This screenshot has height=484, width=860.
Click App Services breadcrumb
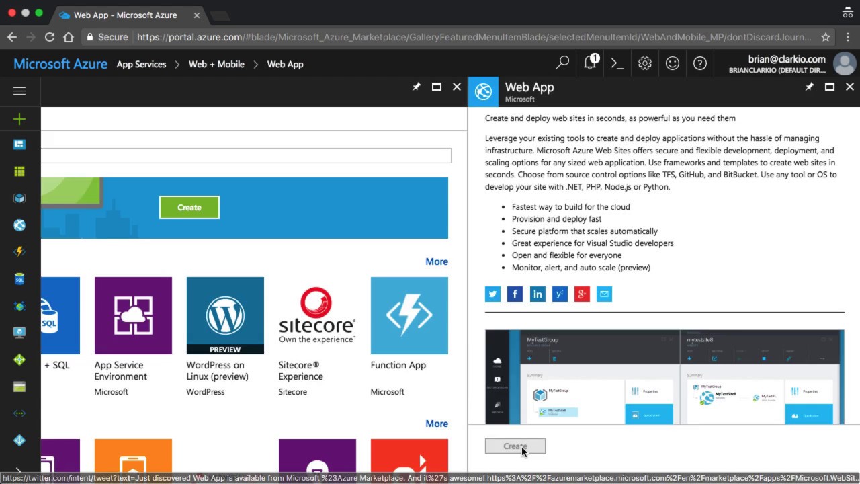coord(141,64)
